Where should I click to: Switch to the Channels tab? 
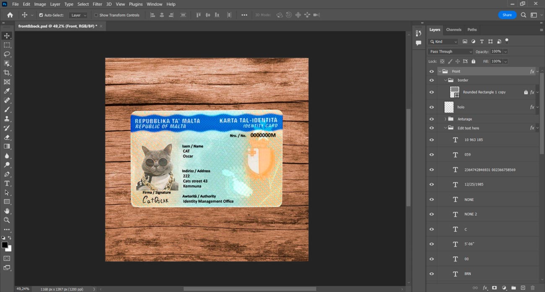coord(454,30)
